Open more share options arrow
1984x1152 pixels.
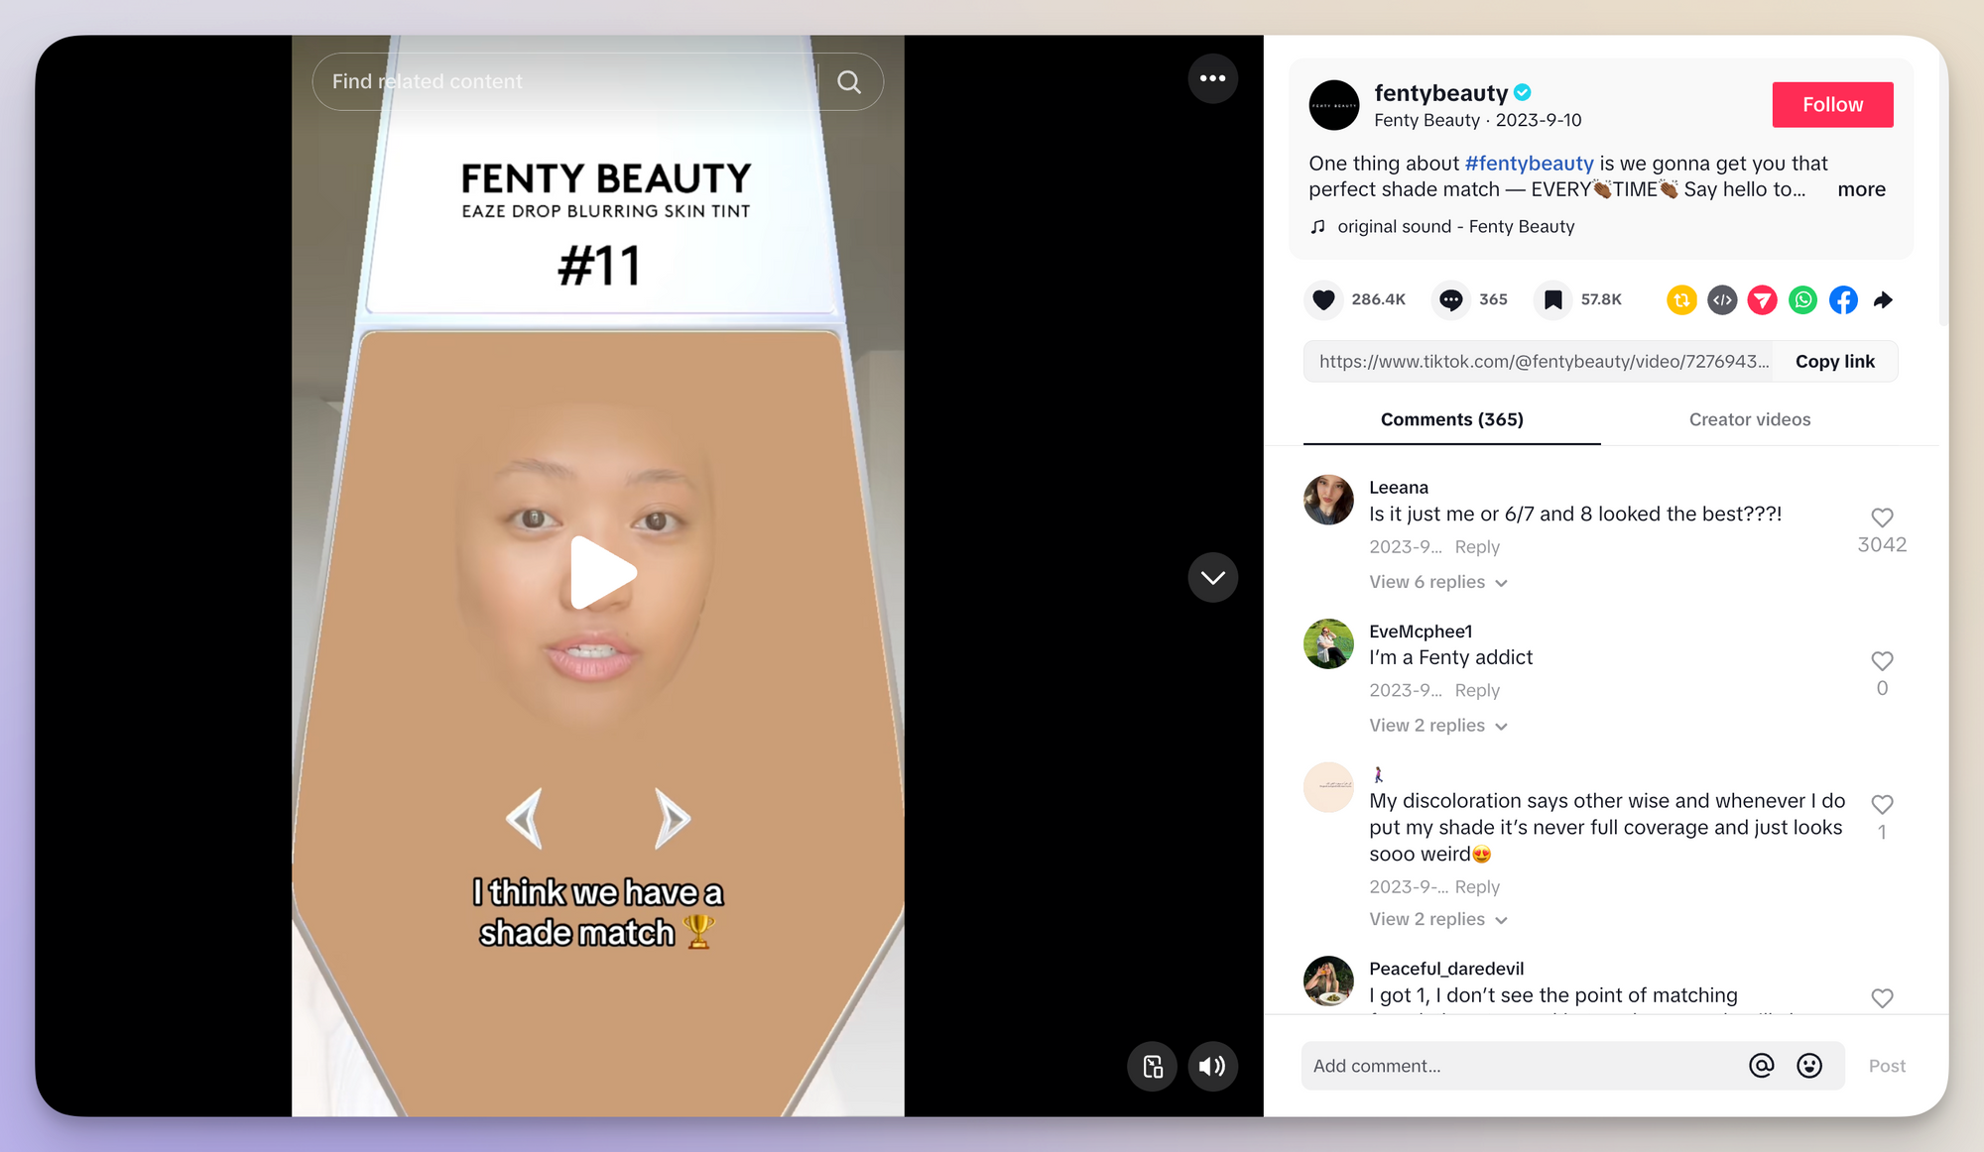pyautogui.click(x=1883, y=299)
